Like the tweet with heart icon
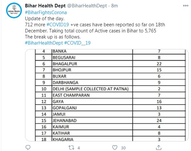Screen dimensions: 191x151 [114, 147]
